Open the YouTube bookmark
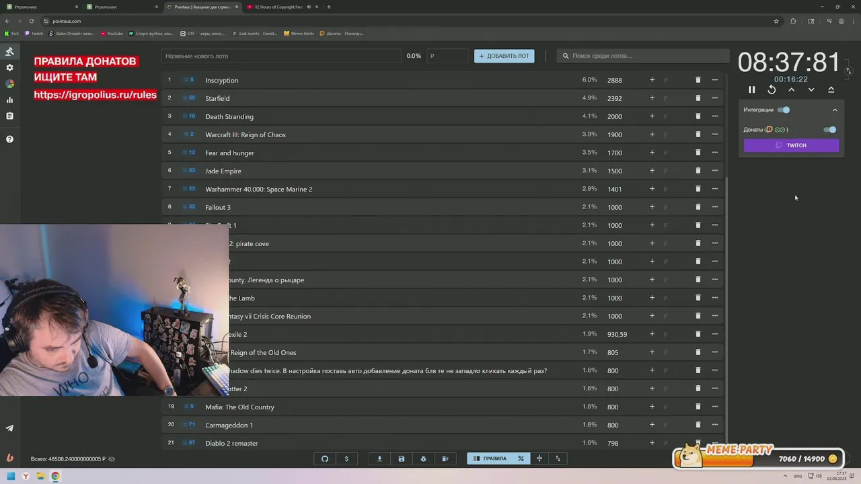Image resolution: width=861 pixels, height=484 pixels. (112, 33)
